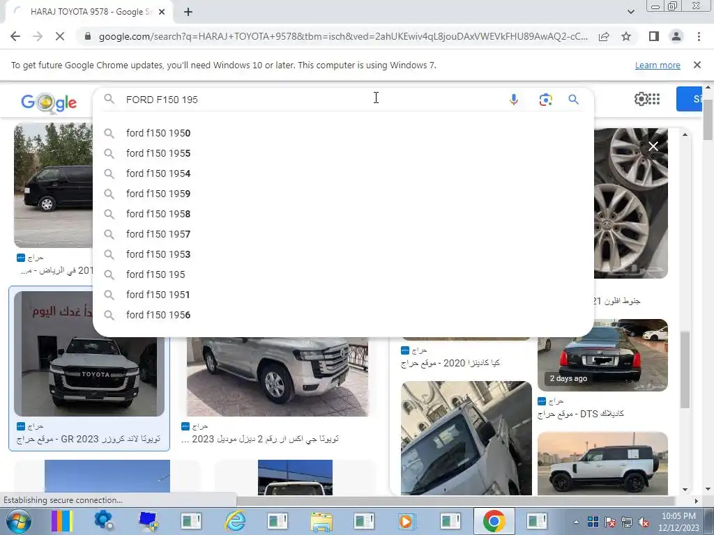
Task: Click the Chrome taskbar icon
Action: 494,521
